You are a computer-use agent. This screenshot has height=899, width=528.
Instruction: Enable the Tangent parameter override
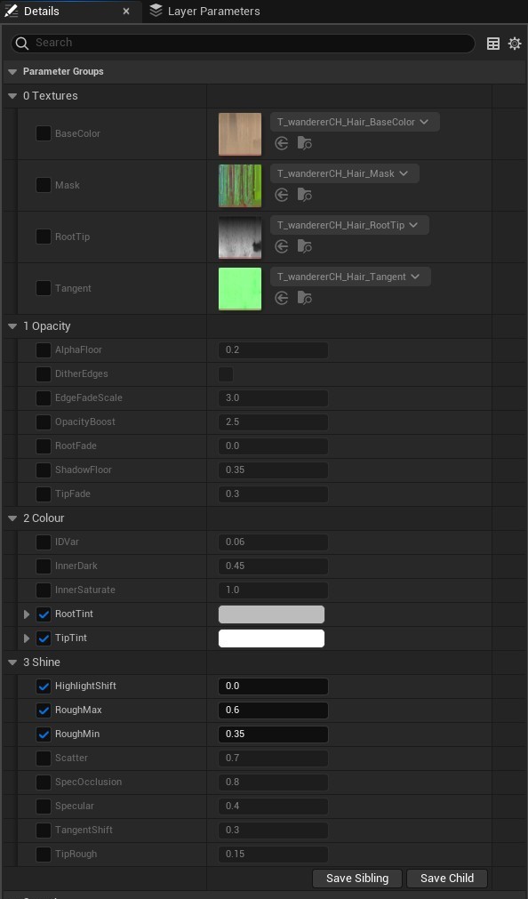[44, 288]
